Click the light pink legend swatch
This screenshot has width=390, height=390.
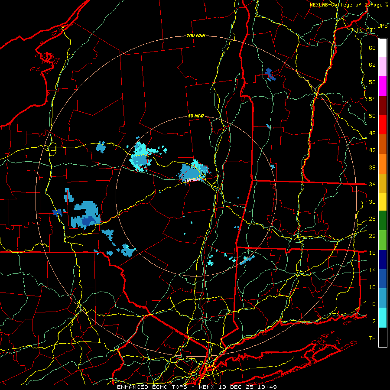[x=383, y=66]
